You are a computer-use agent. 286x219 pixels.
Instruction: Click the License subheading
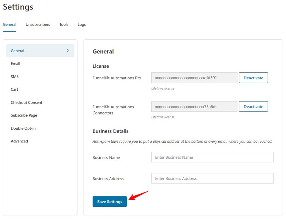(101, 66)
